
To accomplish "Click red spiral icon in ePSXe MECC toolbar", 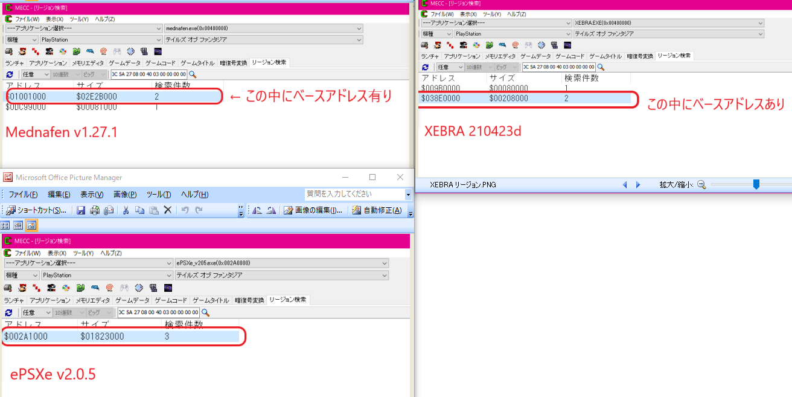I will pyautogui.click(x=110, y=288).
